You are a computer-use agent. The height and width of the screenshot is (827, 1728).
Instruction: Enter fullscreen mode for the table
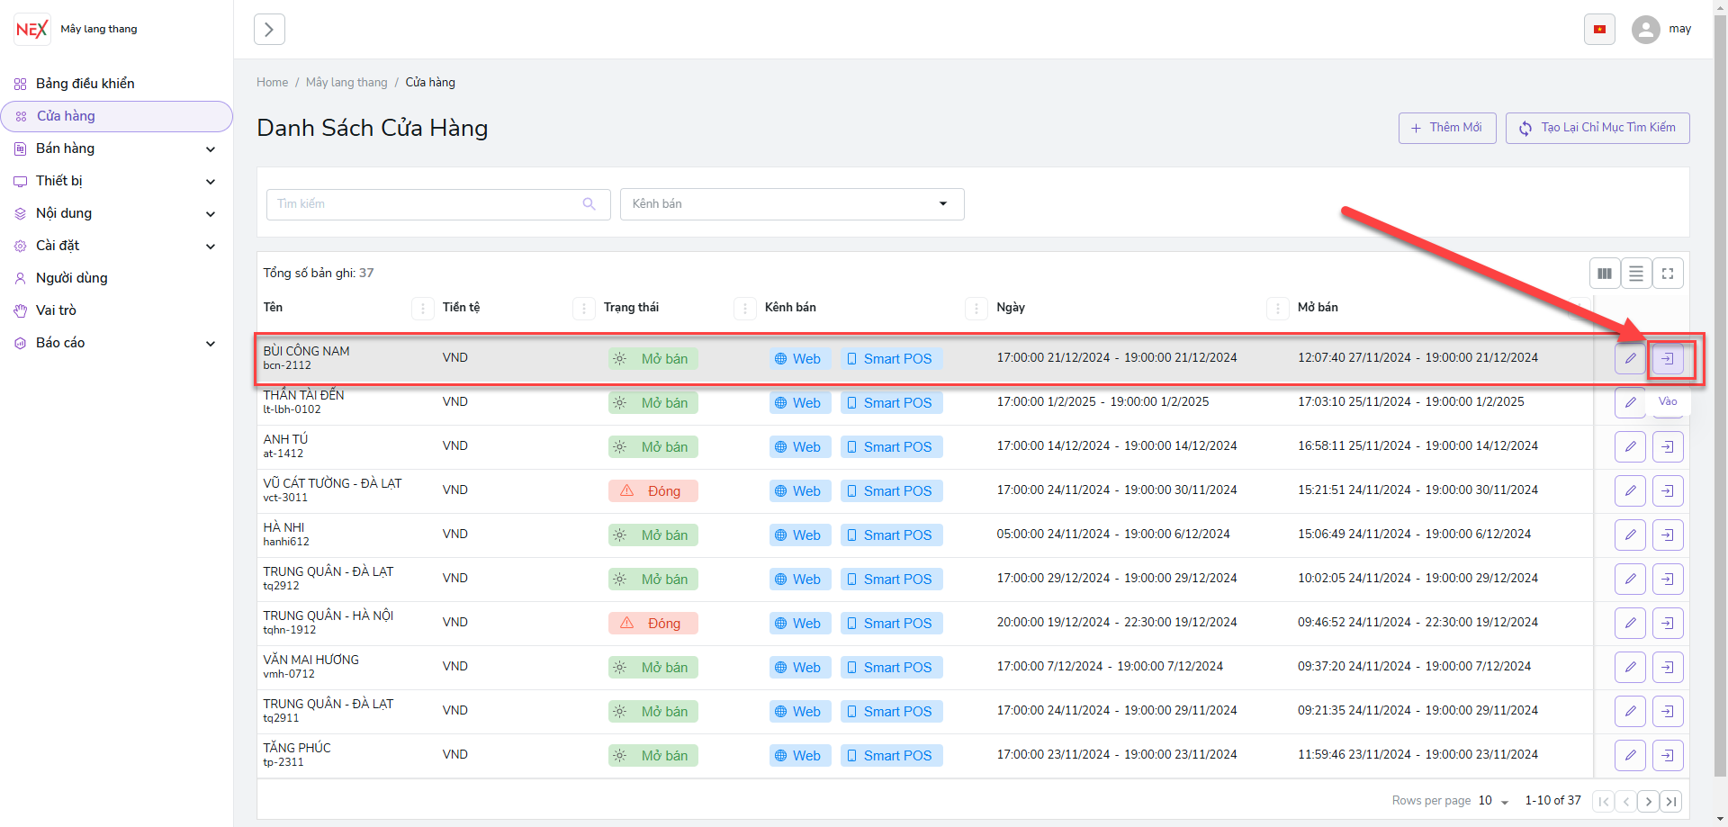pyautogui.click(x=1668, y=274)
